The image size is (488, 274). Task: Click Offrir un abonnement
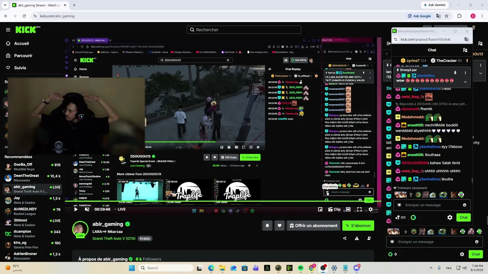click(313, 226)
